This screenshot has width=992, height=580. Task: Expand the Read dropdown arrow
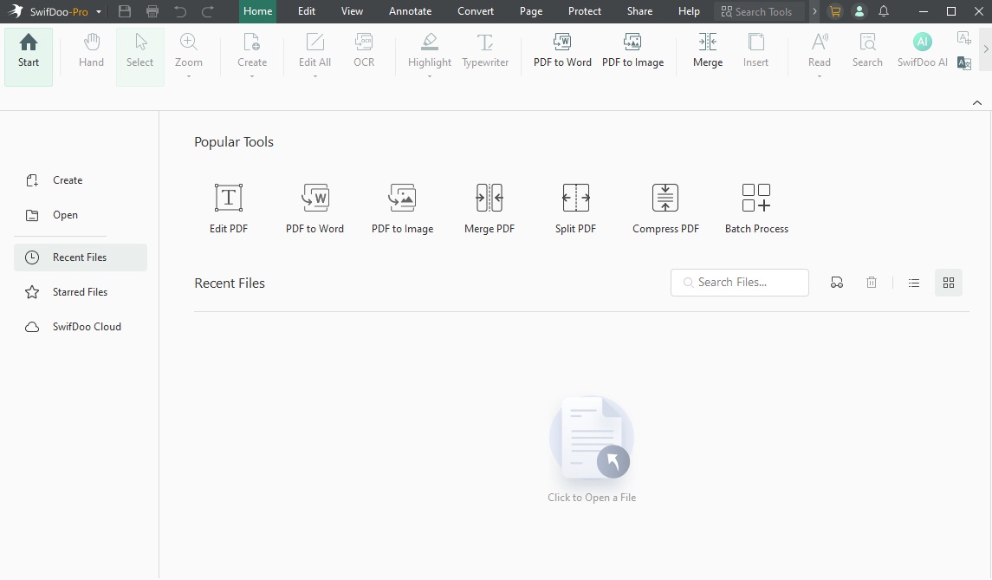point(820,76)
